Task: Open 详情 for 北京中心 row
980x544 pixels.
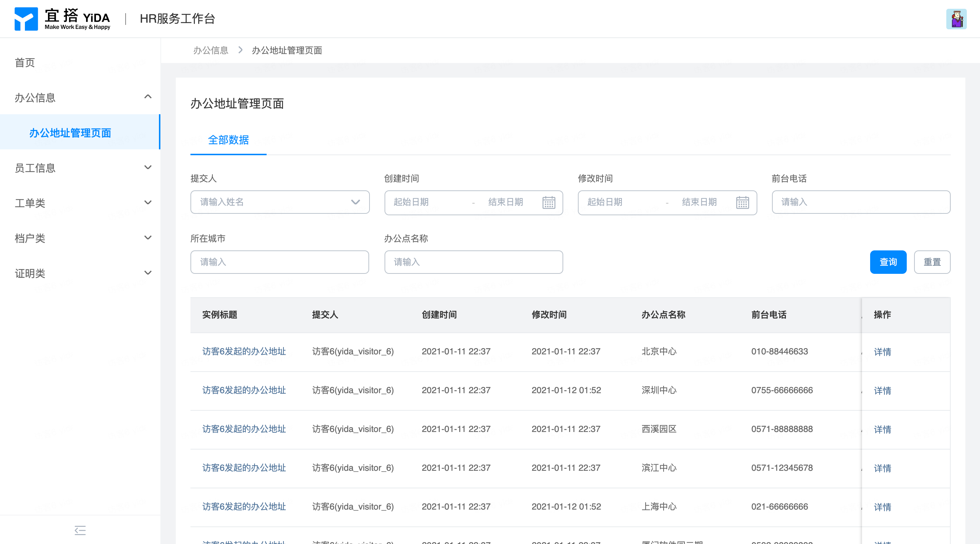Action: pos(882,352)
